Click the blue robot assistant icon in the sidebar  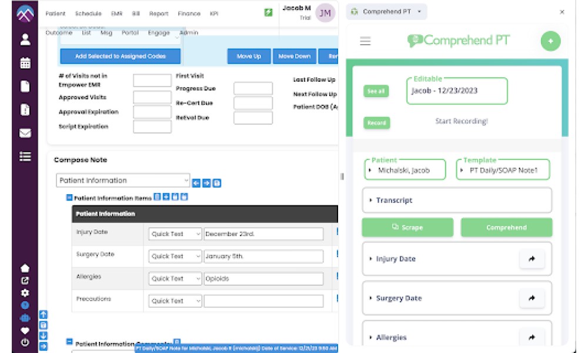[x=25, y=318]
